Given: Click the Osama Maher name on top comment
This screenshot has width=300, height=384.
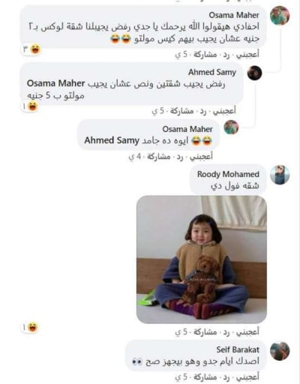Looking at the screenshot, I should click(234, 15).
